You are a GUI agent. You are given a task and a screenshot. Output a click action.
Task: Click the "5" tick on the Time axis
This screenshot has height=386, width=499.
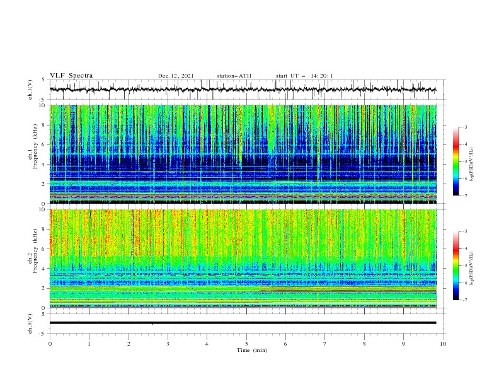tap(246, 344)
